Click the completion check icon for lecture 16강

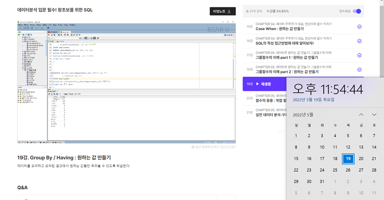359,41
